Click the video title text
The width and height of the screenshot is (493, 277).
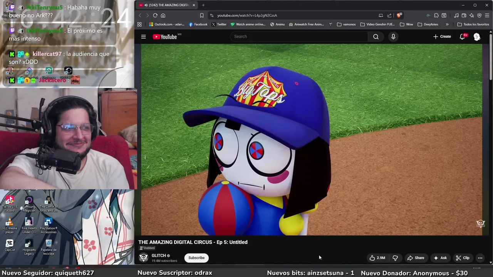click(x=193, y=242)
